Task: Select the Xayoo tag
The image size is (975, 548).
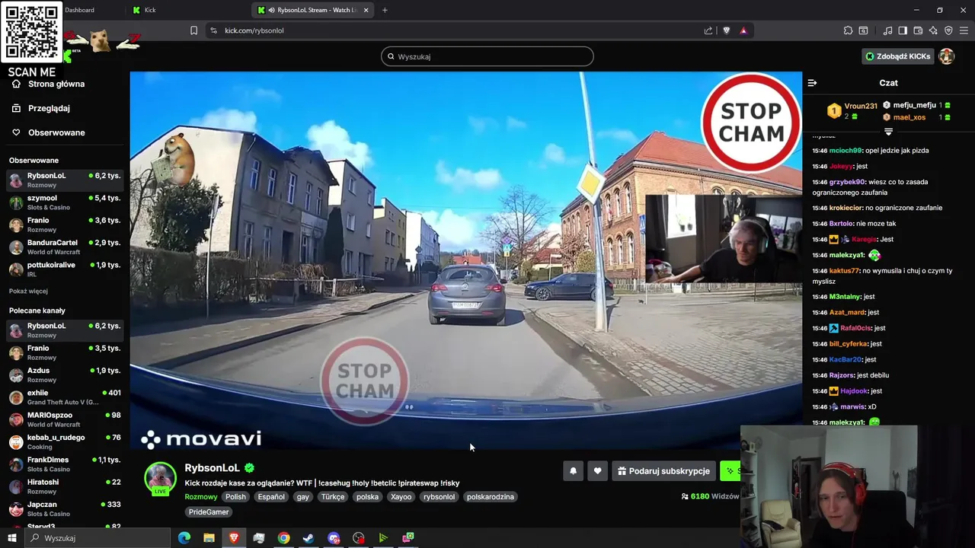Action: (x=401, y=497)
